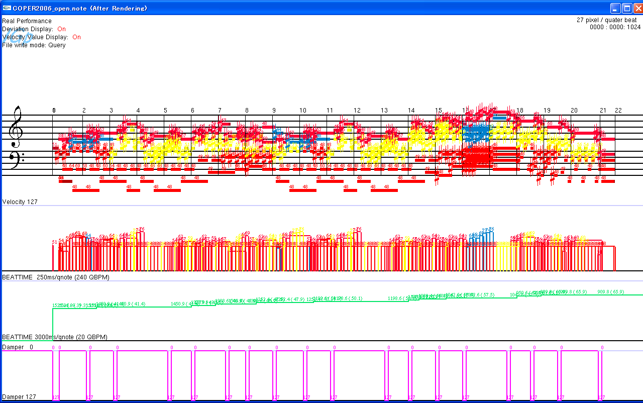Minimize the COPER2006 window
This screenshot has width=643, height=403.
615,9
